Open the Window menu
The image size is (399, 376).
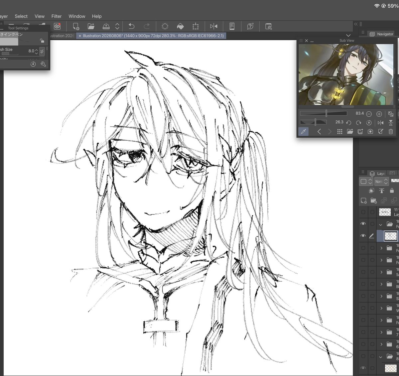point(77,16)
